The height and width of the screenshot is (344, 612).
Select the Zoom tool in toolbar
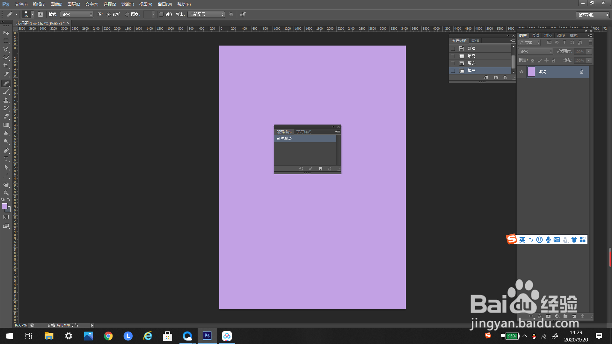(6, 193)
